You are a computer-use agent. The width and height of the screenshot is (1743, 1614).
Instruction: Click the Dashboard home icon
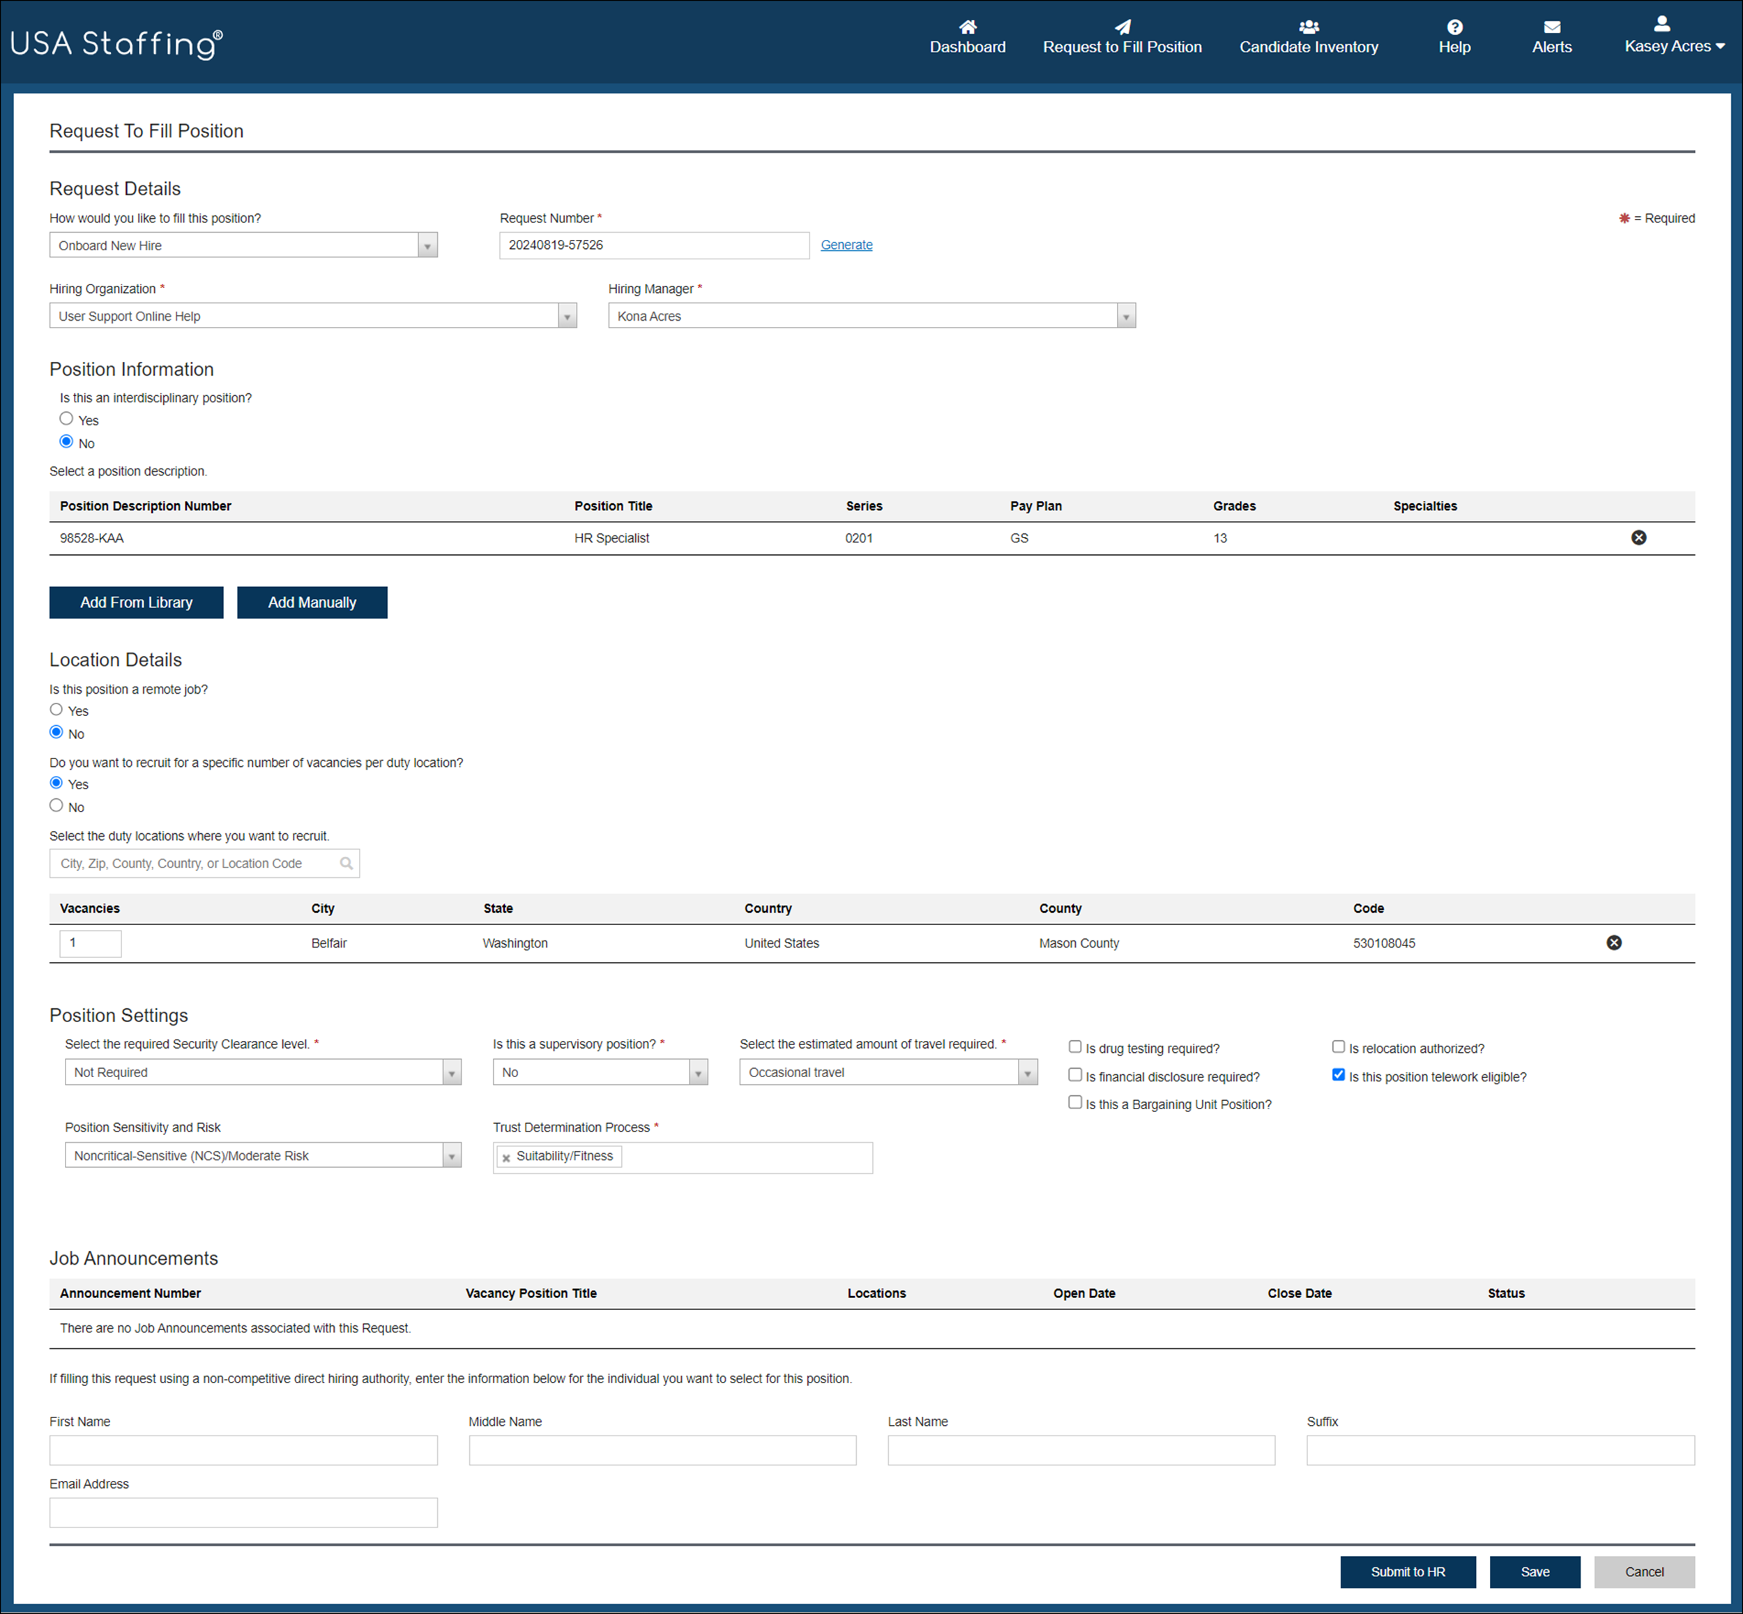click(967, 27)
